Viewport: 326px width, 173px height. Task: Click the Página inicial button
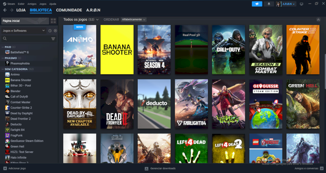click(25, 21)
